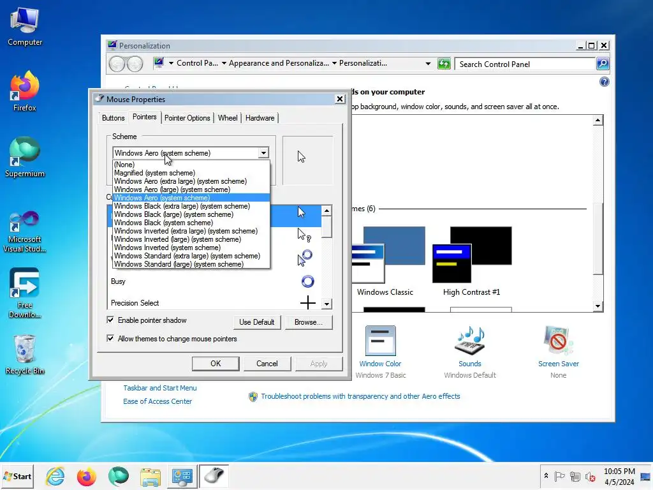Image resolution: width=653 pixels, height=490 pixels.
Task: Open Personalization help question mark
Action: click(604, 82)
